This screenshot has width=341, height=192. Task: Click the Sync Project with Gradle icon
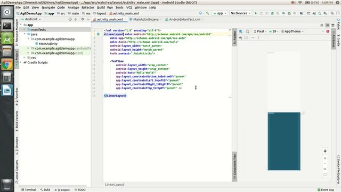tap(314, 13)
